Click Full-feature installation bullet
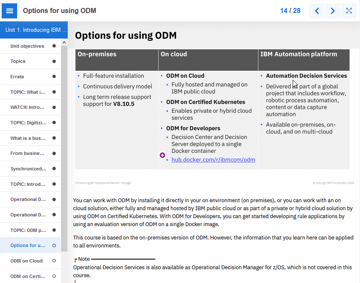This screenshot has width=360, height=283. point(113,76)
